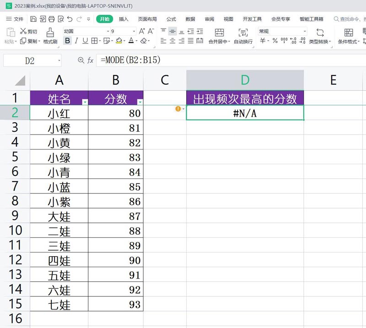
Task: Click the 合并居中 (Merge and Center) button
Action: 219,36
